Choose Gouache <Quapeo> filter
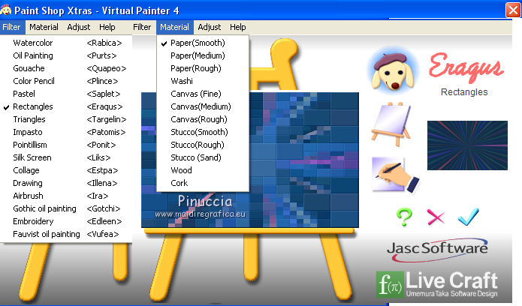 (x=66, y=68)
